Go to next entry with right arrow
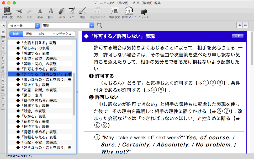This screenshot has height=159, width=254. coord(245,25)
